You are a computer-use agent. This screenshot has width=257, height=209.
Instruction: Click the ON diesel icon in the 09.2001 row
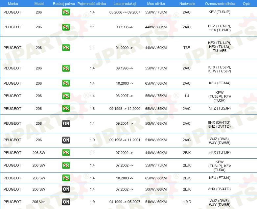point(66,124)
